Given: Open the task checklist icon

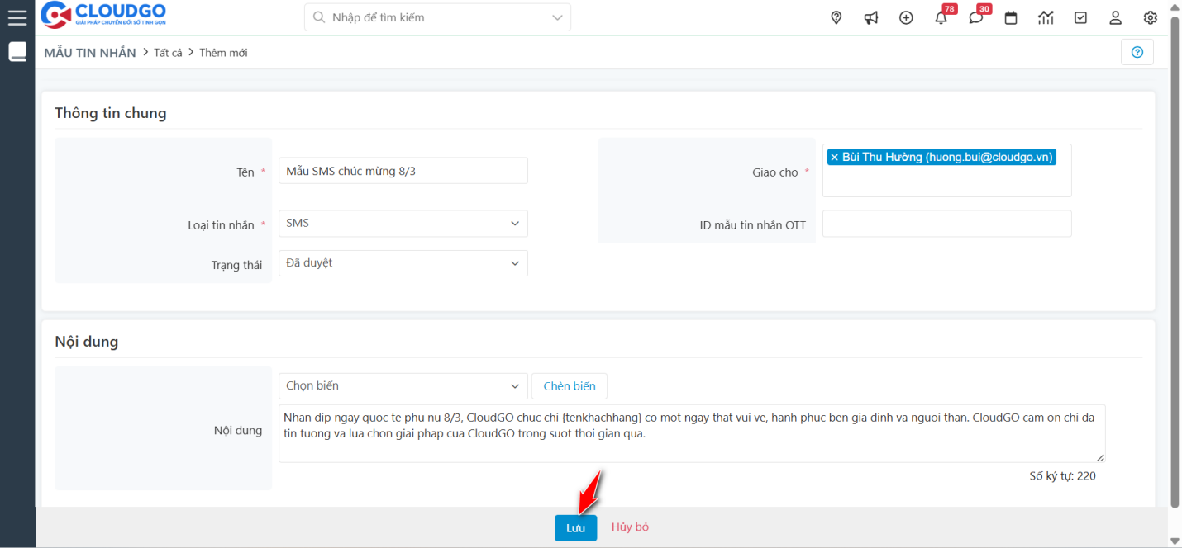Looking at the screenshot, I should (x=1080, y=17).
